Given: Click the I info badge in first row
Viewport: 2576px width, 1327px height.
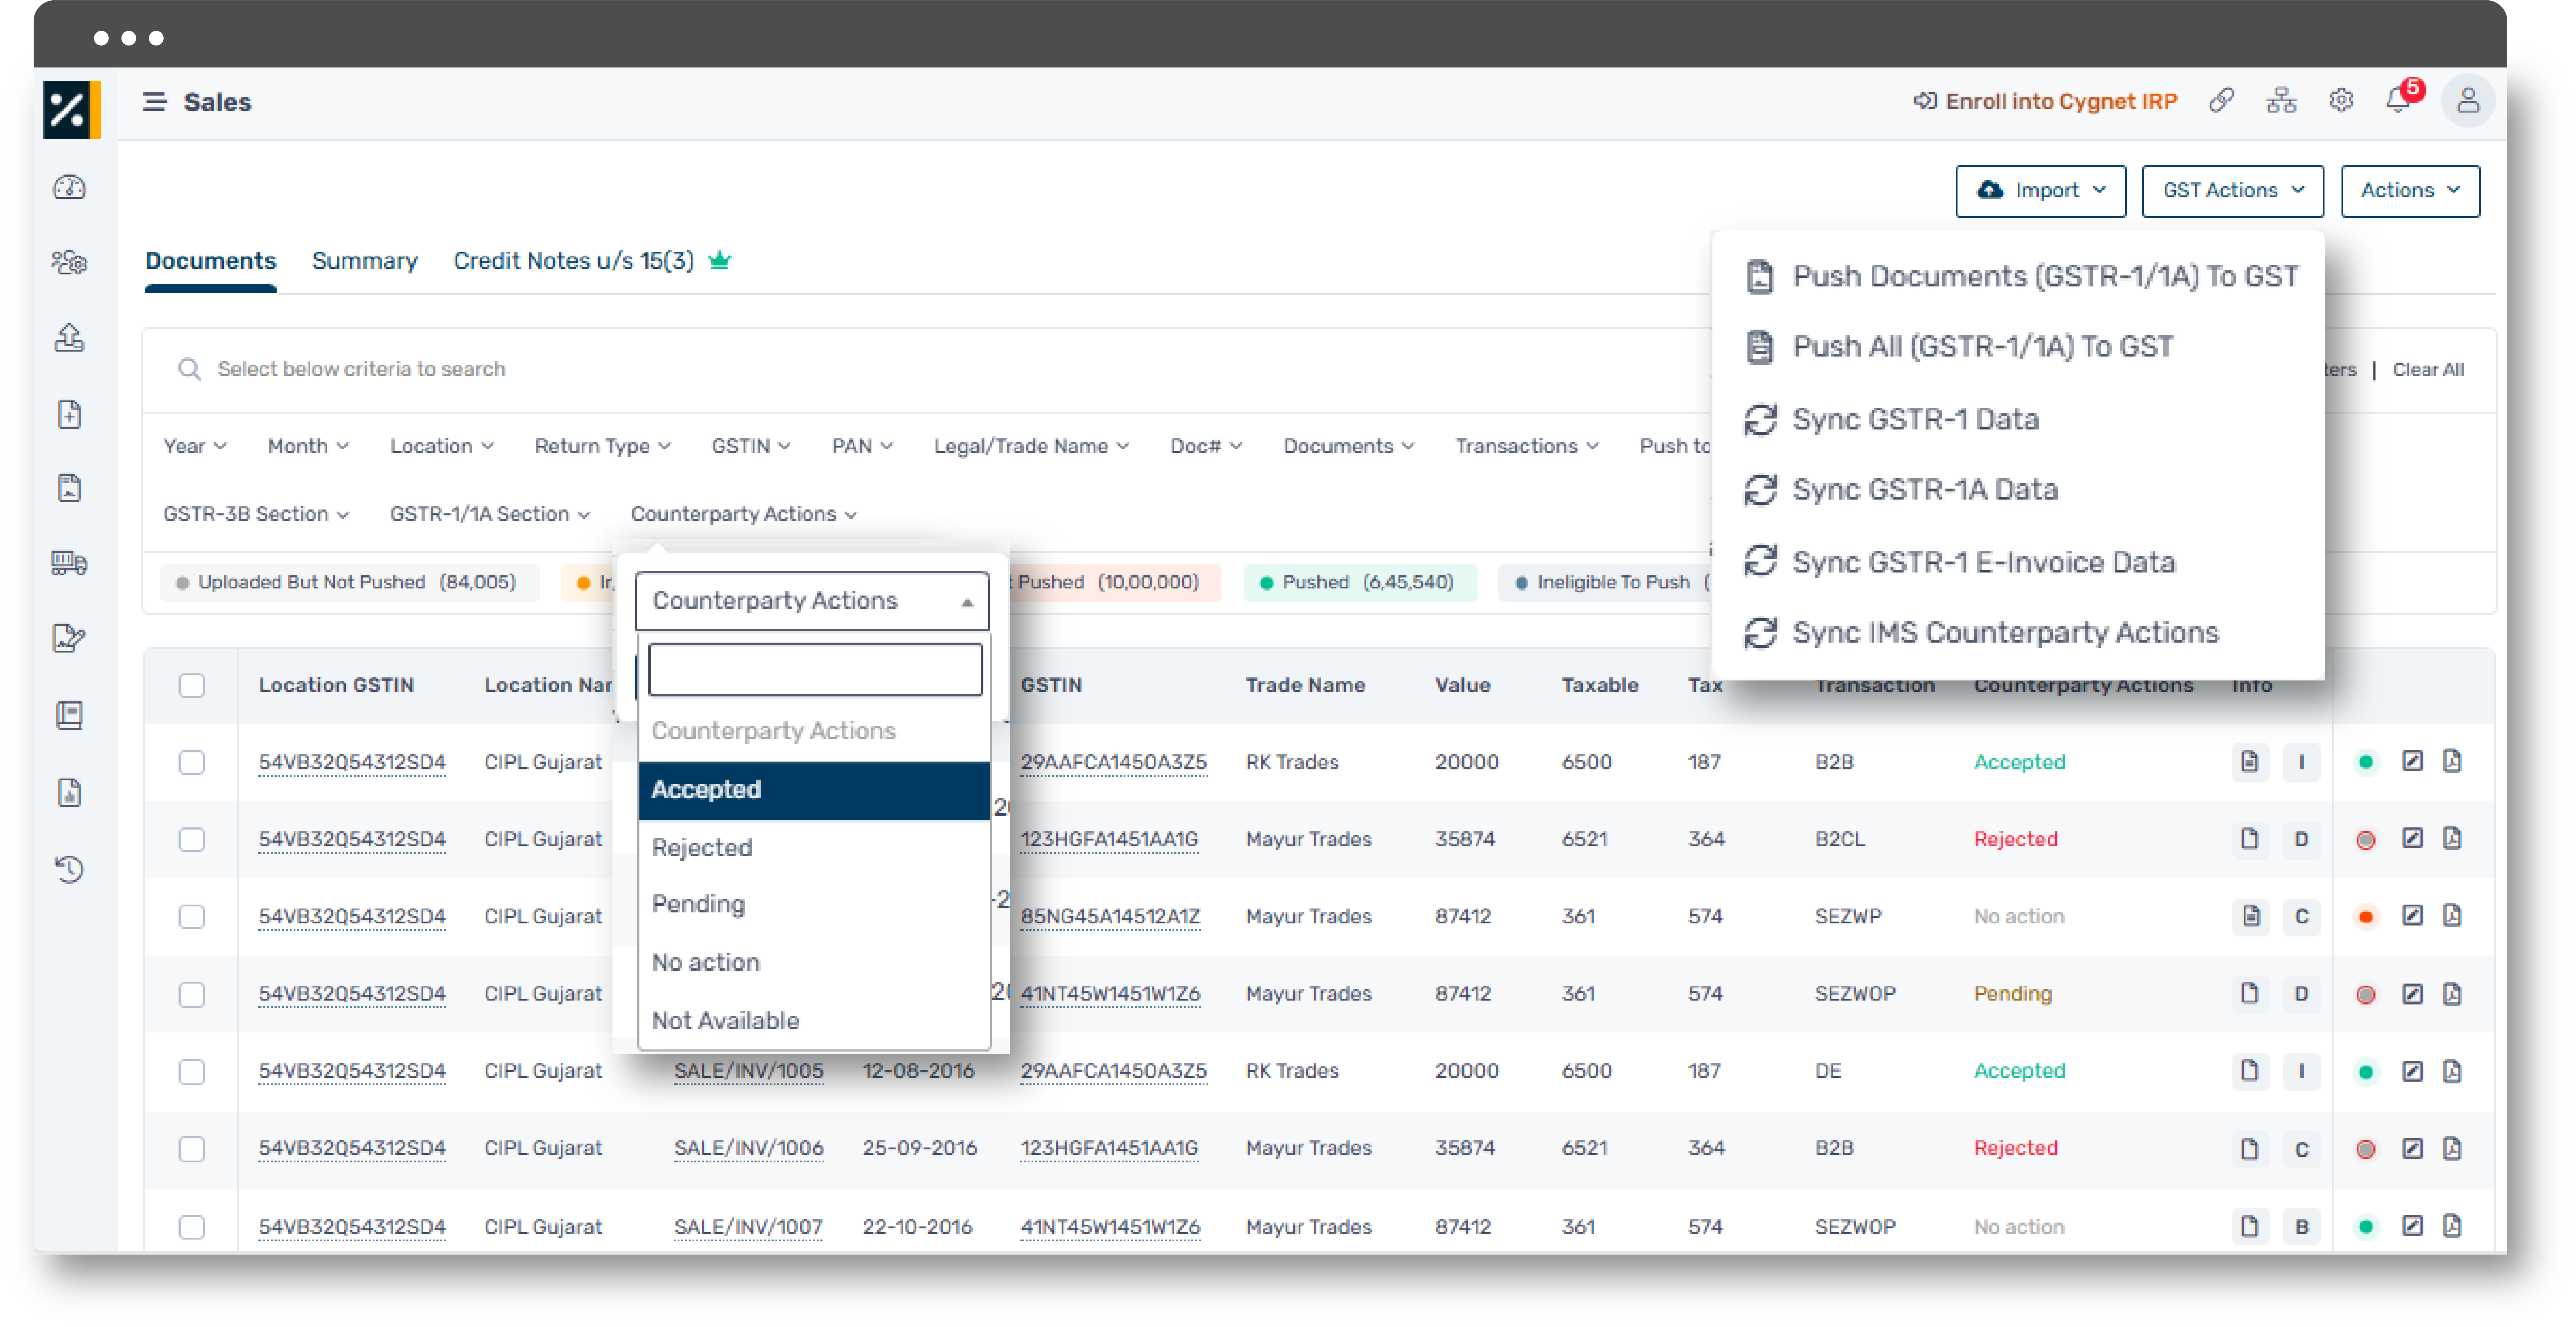Looking at the screenshot, I should pyautogui.click(x=2301, y=762).
